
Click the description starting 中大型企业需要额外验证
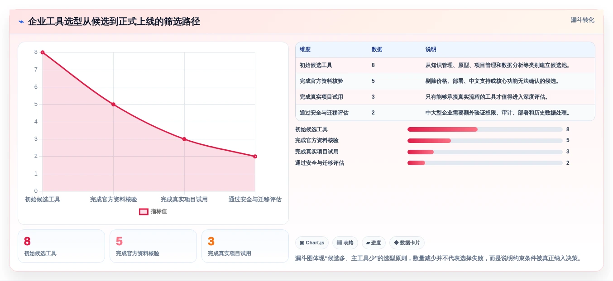pyautogui.click(x=499, y=113)
